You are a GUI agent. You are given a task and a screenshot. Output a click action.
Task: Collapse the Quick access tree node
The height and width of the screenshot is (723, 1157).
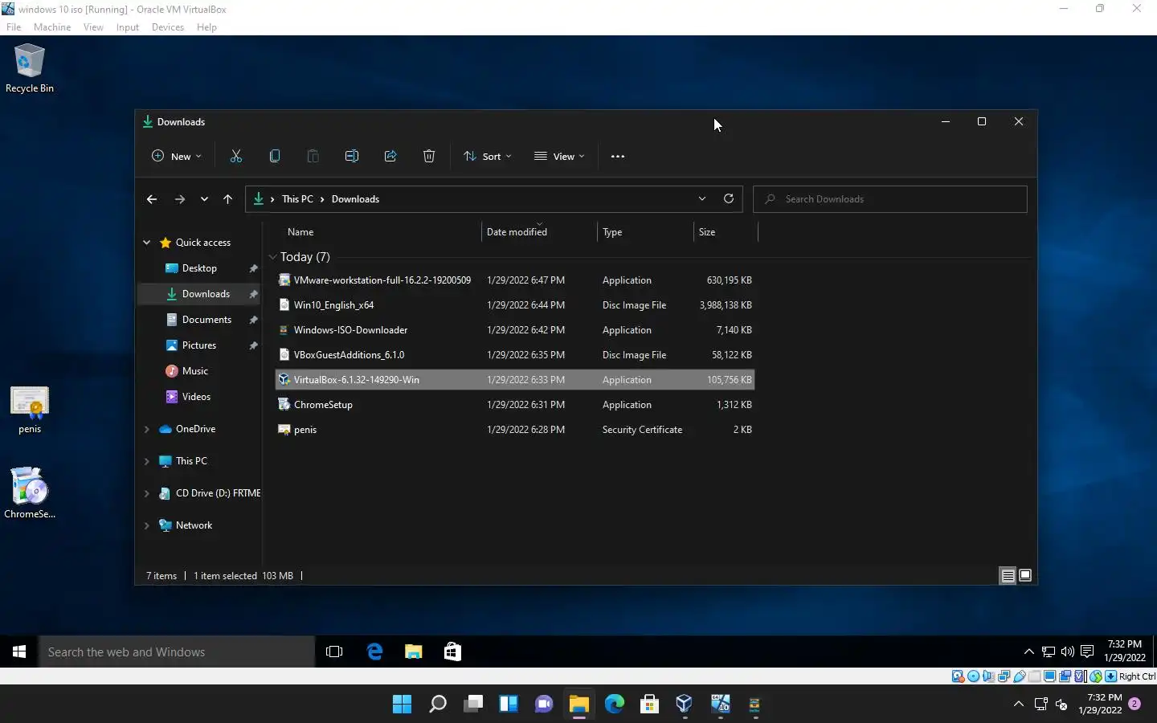pyautogui.click(x=146, y=243)
